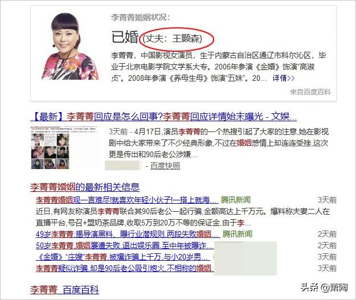The width and height of the screenshot is (356, 300).
Task: Click the news snippet starting with 近日,有网友称演员
Action: 183,217
